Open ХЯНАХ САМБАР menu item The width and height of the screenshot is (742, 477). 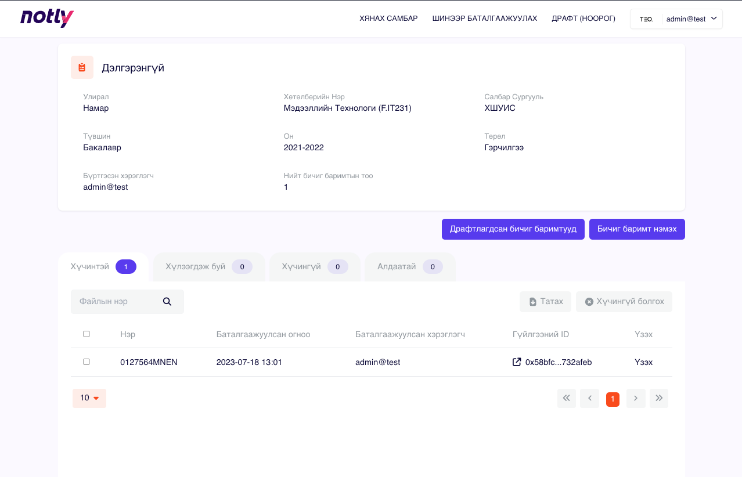pyautogui.click(x=388, y=19)
